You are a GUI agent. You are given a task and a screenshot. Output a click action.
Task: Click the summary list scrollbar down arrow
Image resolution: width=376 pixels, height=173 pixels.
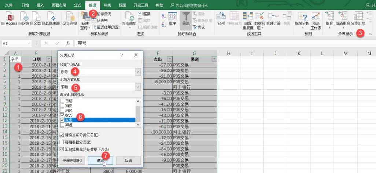pyautogui.click(x=138, y=125)
